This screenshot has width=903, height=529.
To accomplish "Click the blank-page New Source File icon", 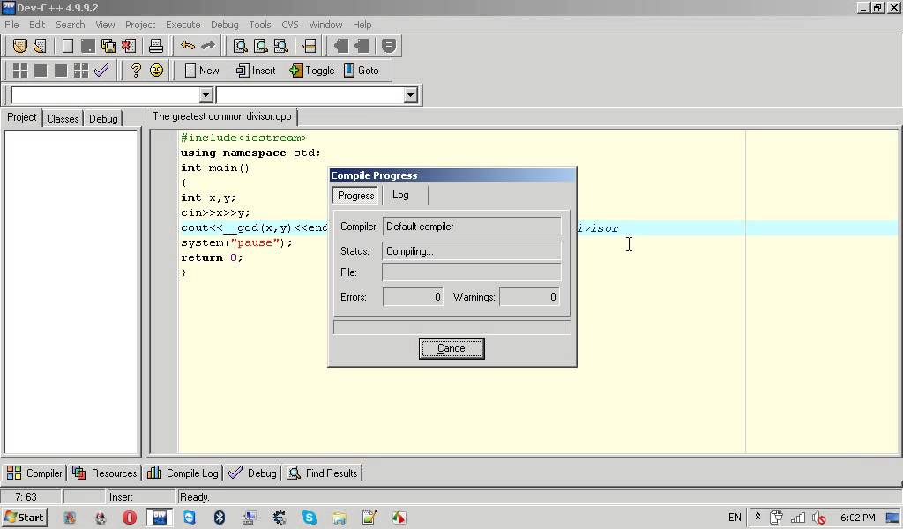I will click(67, 46).
